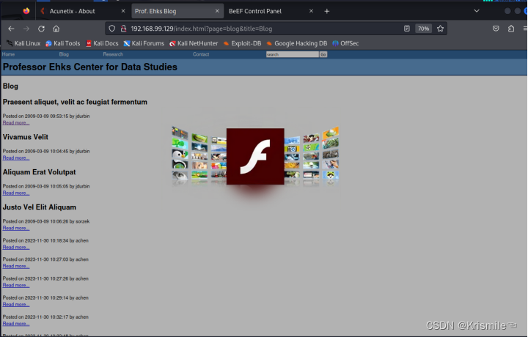This screenshot has height=337, width=528.
Task: Click the Vivamus Velit heading
Action: (26, 137)
